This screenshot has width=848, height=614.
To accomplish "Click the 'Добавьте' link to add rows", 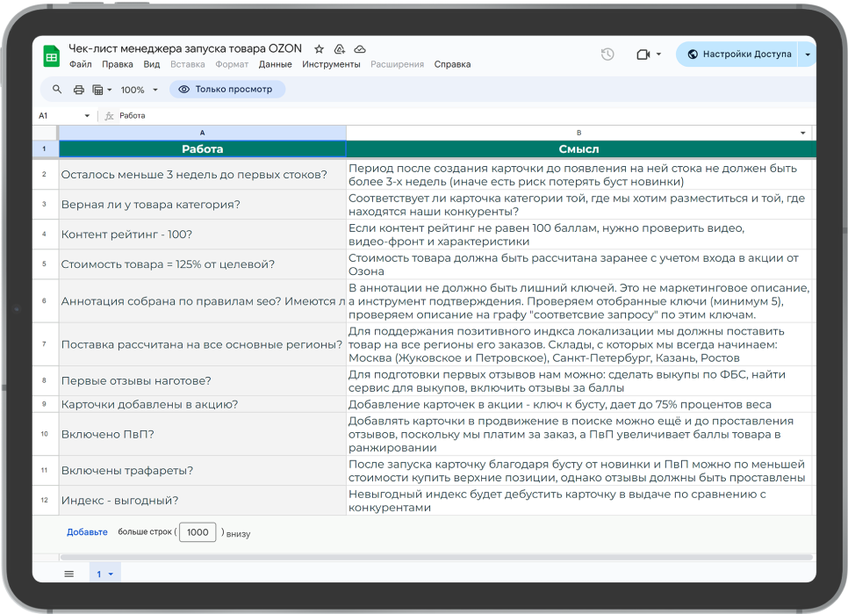I will [87, 532].
